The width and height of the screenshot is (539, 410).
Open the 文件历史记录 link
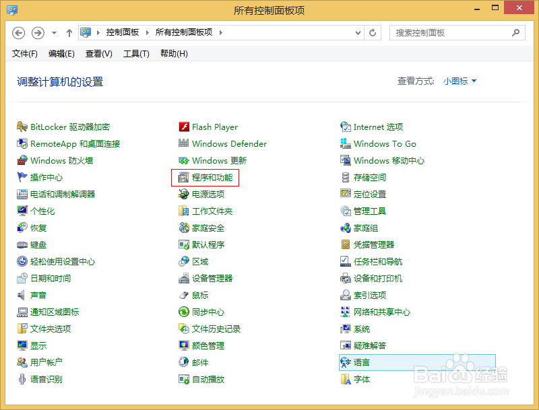216,329
